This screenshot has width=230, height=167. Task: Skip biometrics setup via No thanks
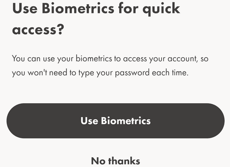(115, 161)
